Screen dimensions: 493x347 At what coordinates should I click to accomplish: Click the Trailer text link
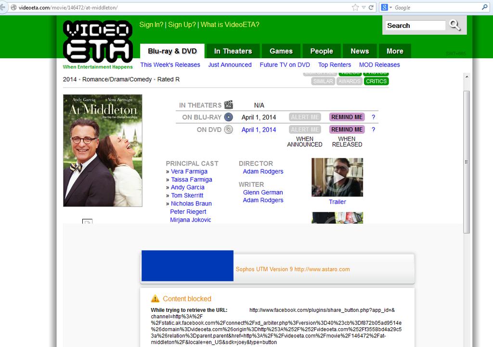[x=337, y=202]
